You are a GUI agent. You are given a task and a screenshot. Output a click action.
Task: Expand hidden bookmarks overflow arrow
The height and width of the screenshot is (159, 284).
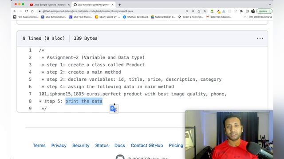click(245, 17)
